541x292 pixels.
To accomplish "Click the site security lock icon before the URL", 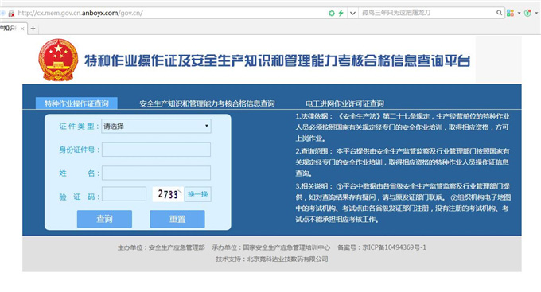I will 11,14.
